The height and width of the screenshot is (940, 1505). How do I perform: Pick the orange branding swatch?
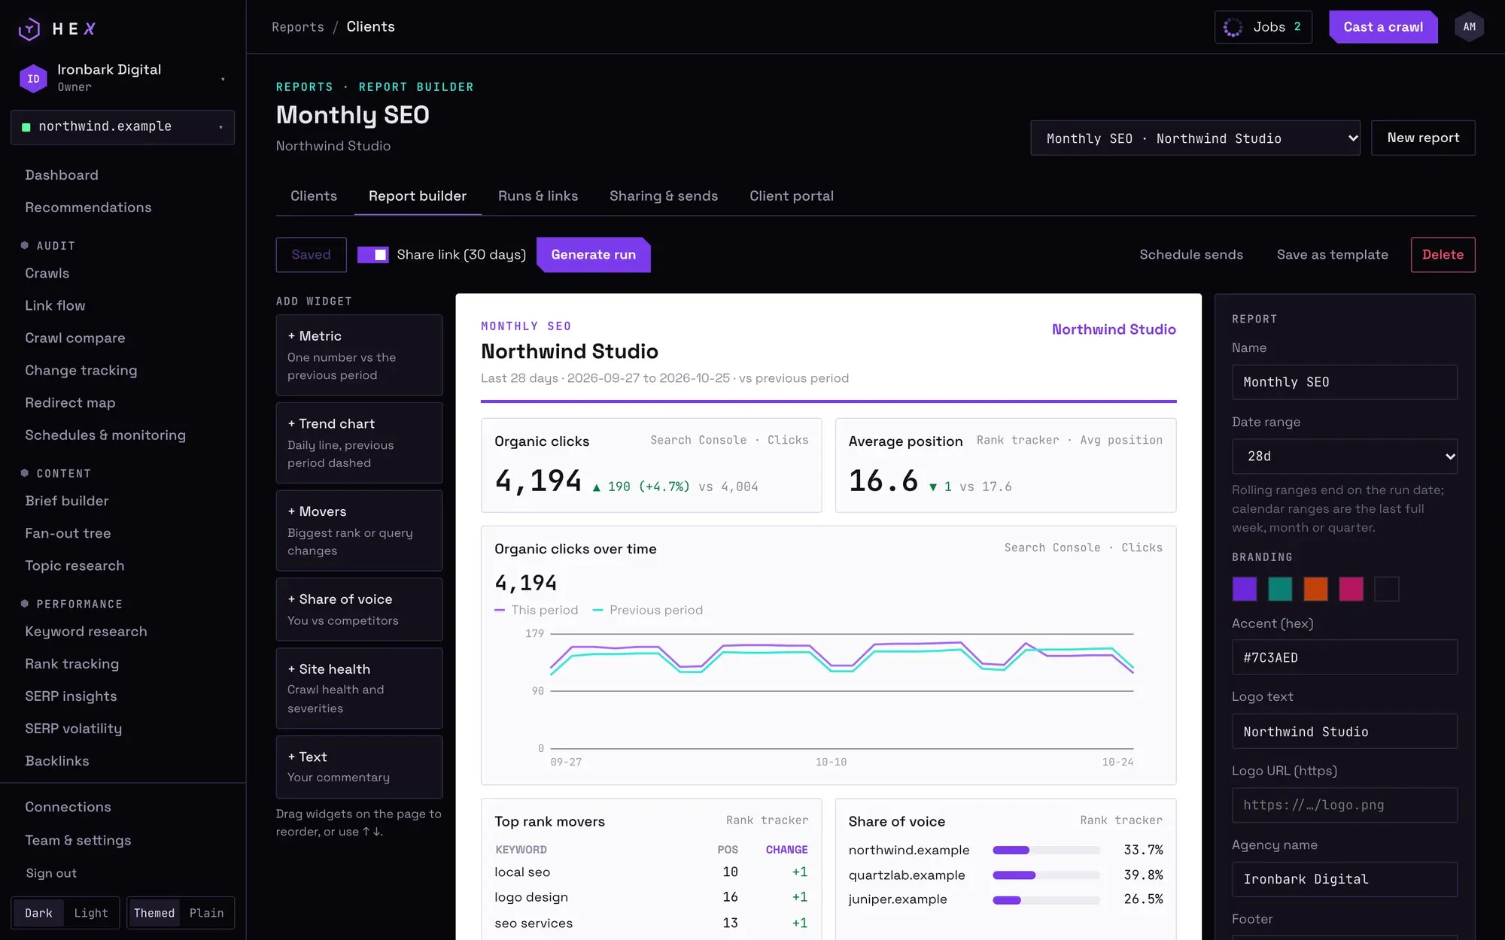[1315, 589]
